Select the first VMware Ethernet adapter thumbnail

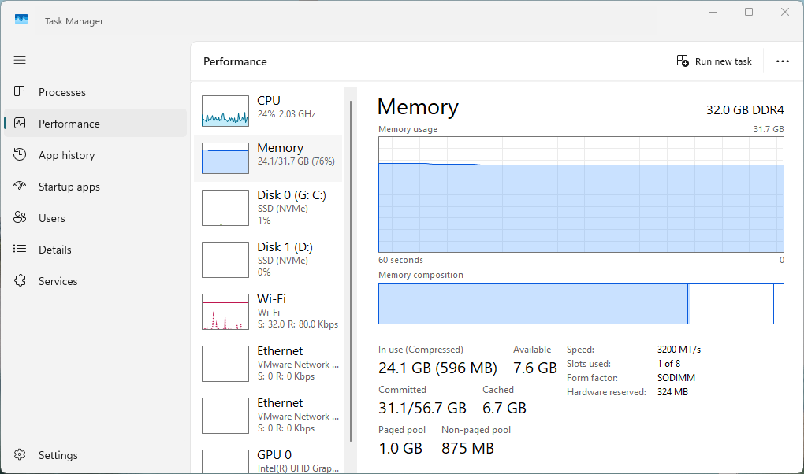click(225, 364)
